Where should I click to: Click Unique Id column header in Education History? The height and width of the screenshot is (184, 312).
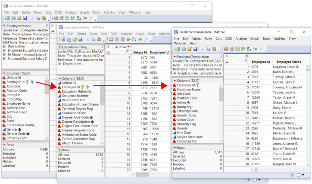[140, 52]
